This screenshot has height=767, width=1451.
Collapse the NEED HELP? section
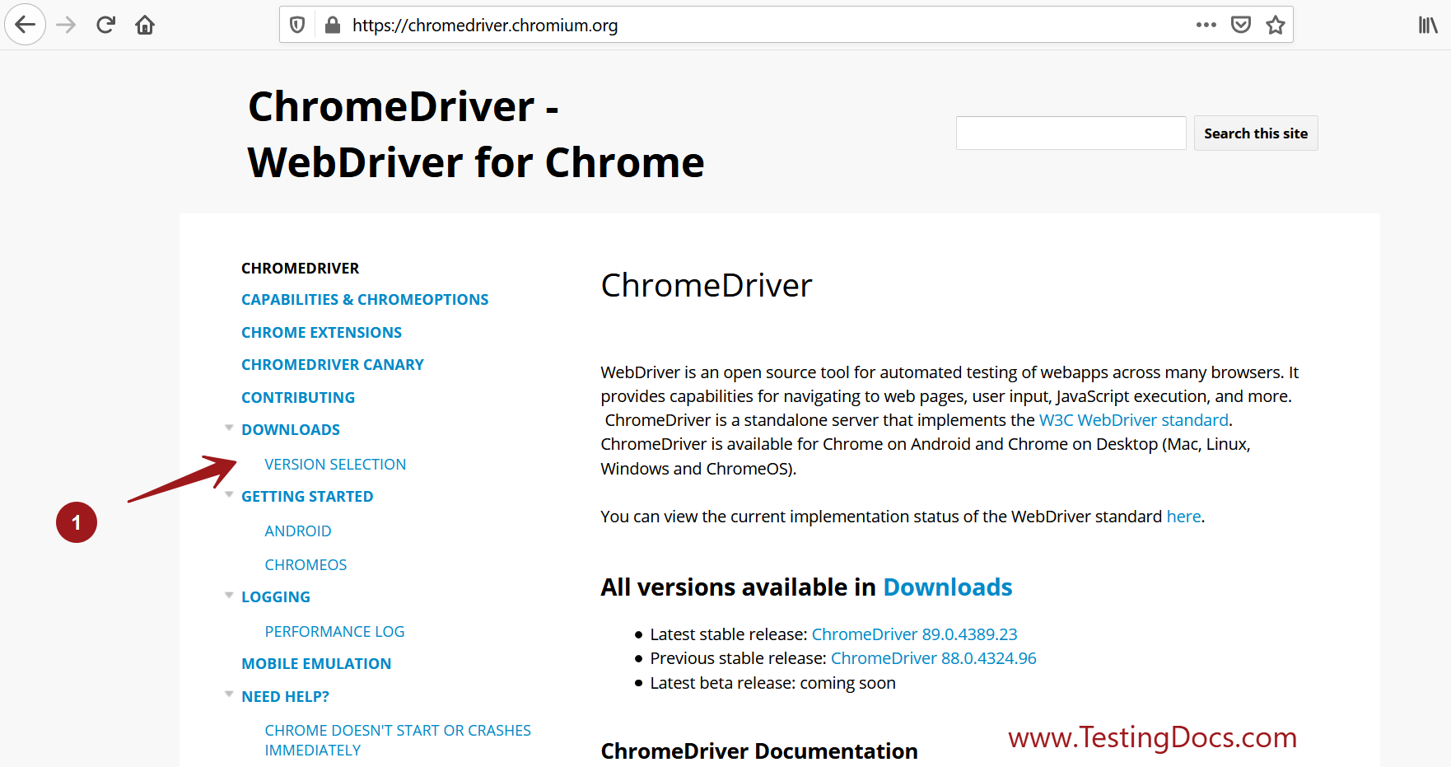click(229, 694)
